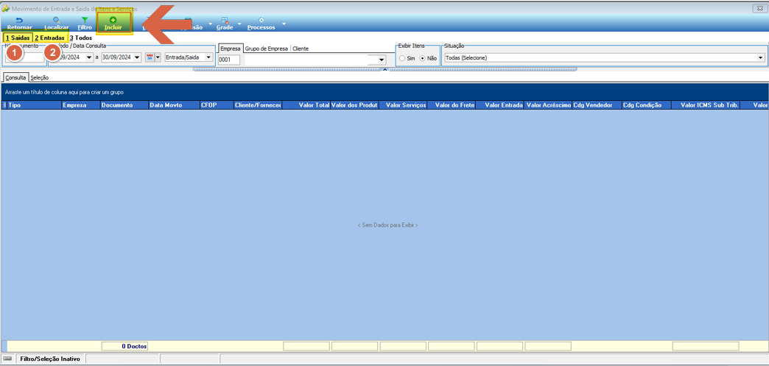Click the calendar period icon
769x366 pixels.
(x=150, y=57)
